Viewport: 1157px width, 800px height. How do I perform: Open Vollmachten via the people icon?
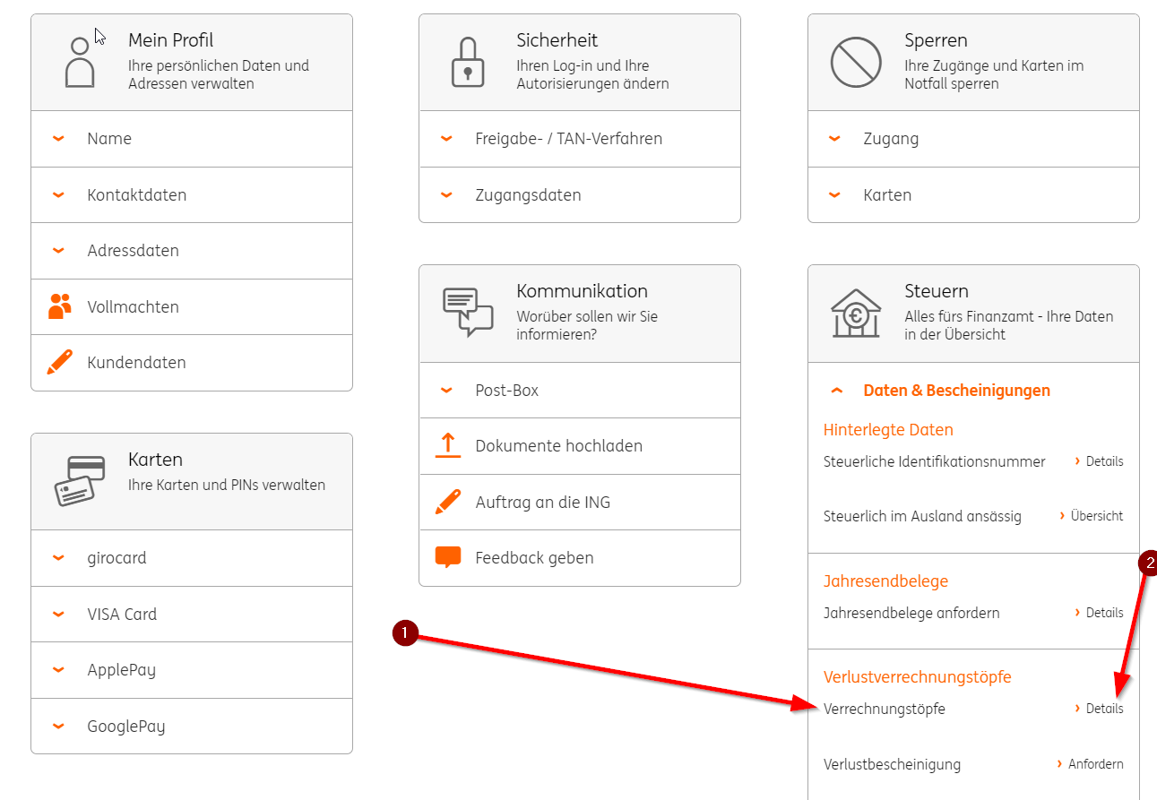tap(59, 306)
